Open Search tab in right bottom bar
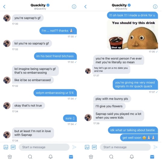This screenshot has height=165, width=163. (111, 157)
